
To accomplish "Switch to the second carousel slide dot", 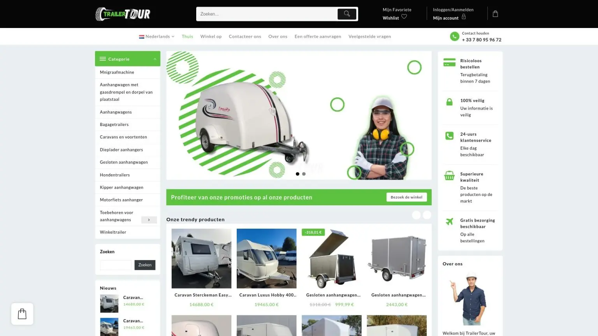I will click(x=304, y=174).
